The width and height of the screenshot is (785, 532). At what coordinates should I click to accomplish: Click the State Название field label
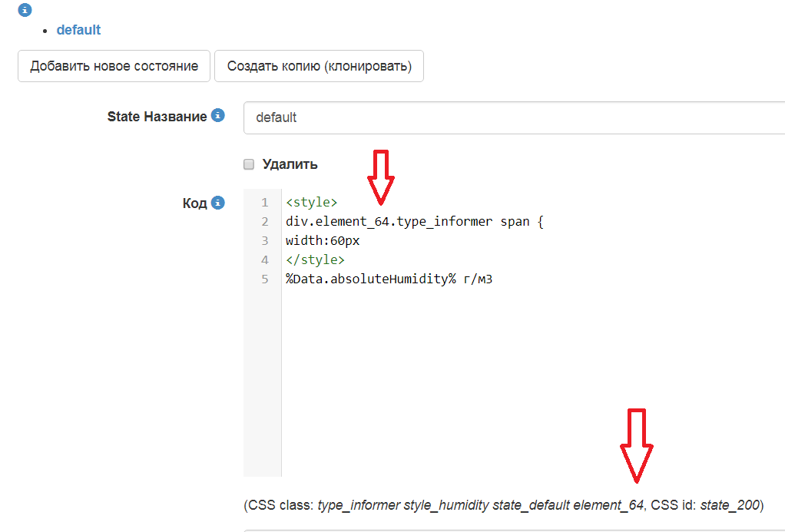click(157, 117)
